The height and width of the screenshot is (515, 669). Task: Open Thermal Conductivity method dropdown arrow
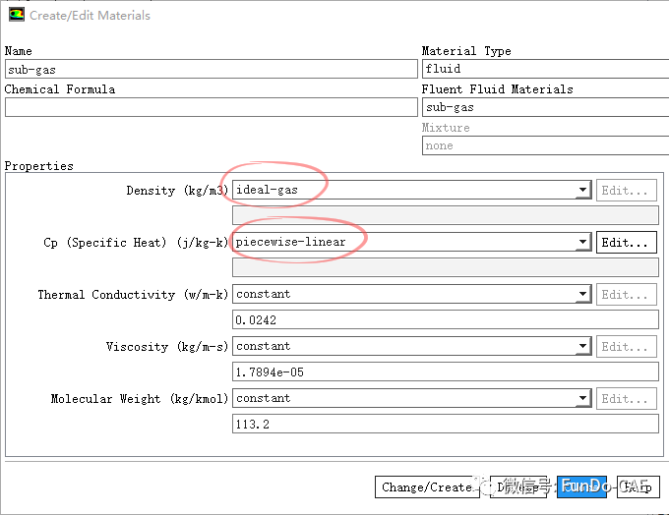click(x=582, y=295)
